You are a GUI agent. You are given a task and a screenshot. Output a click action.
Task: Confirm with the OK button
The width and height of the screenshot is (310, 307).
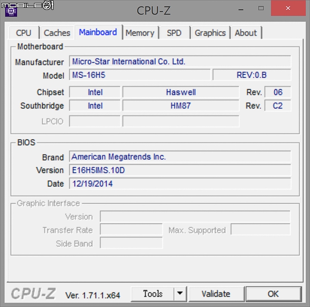273,294
